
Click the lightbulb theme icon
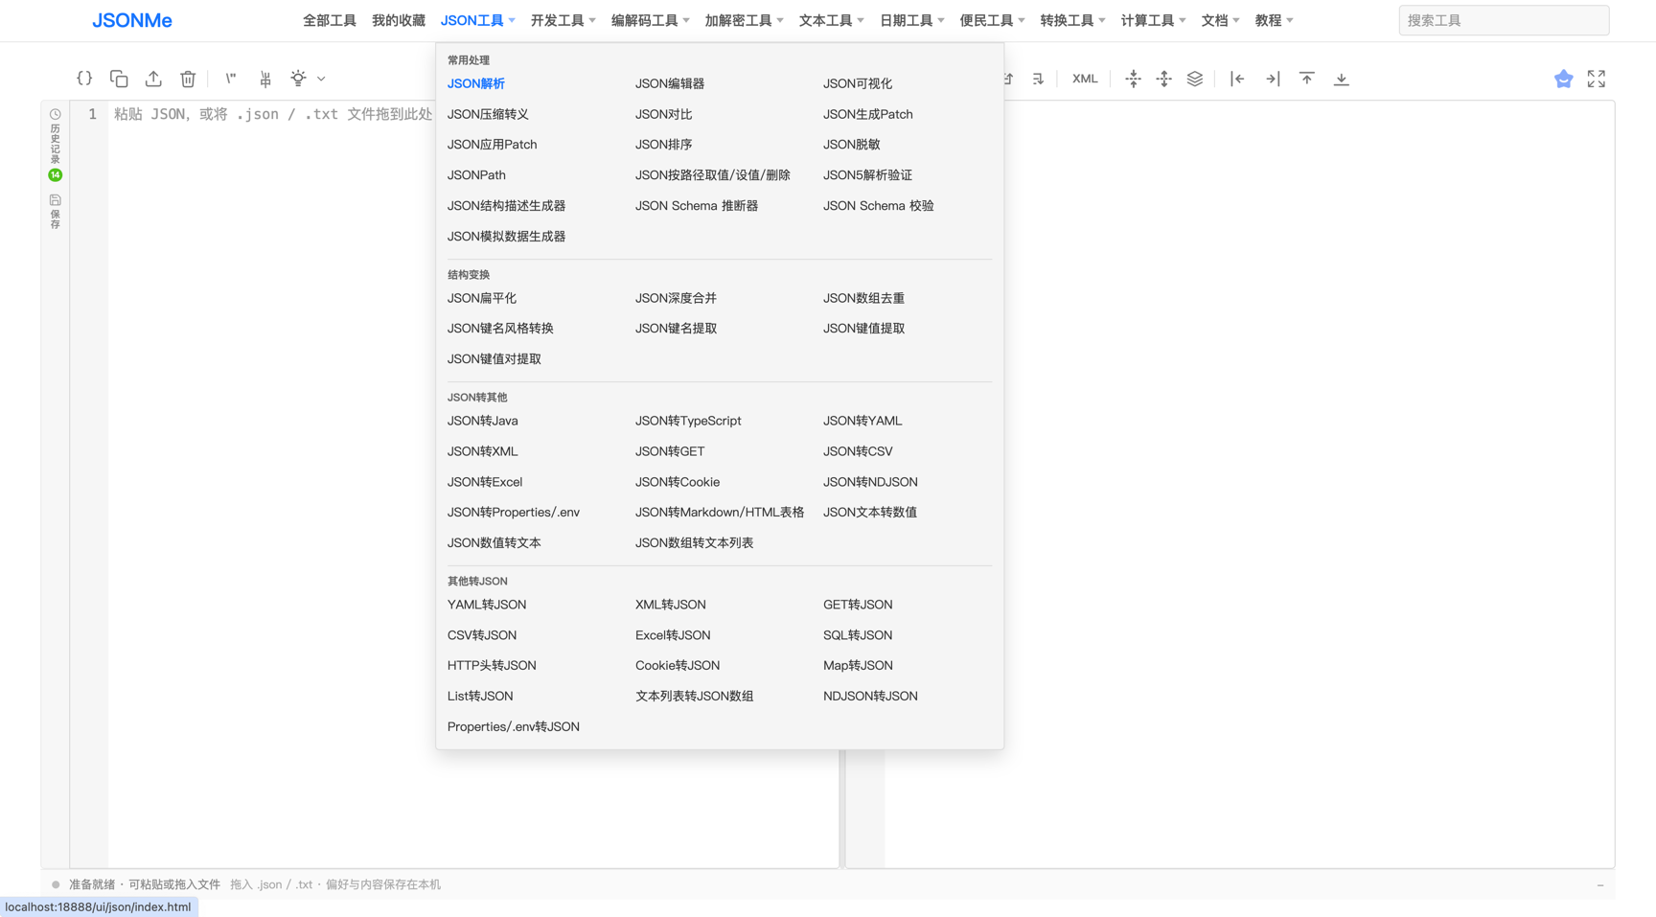pos(299,79)
